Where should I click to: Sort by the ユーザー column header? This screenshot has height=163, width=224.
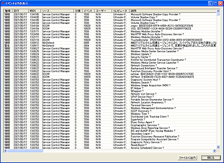pos(103,11)
